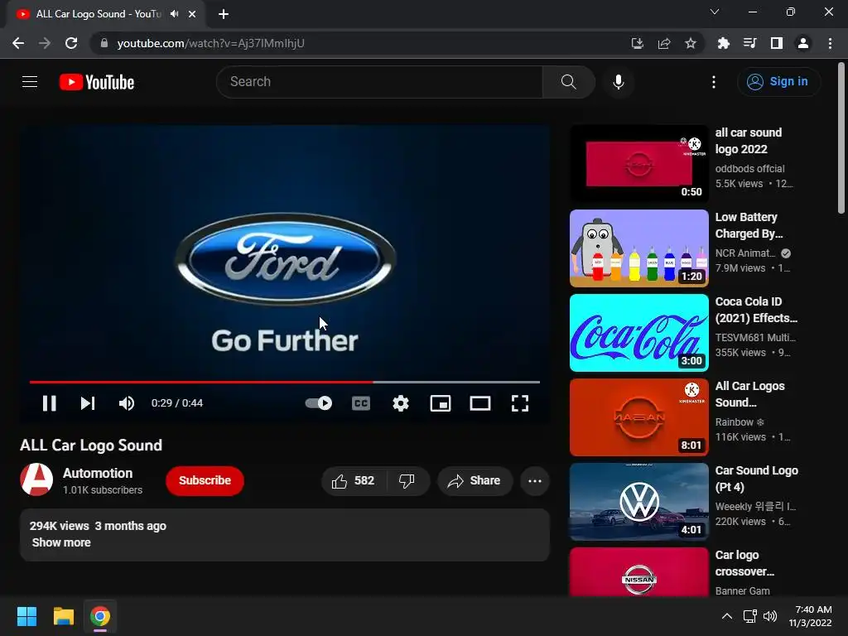848x636 pixels.
Task: Open YouTube settings three-dot menu near Sign in
Action: (x=714, y=82)
